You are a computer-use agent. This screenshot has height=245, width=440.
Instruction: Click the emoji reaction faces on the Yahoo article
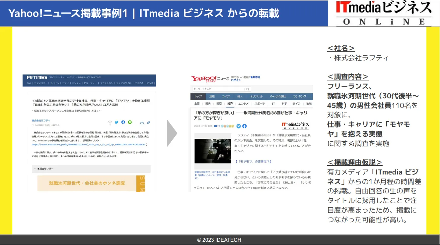pyautogui.click(x=228, y=126)
